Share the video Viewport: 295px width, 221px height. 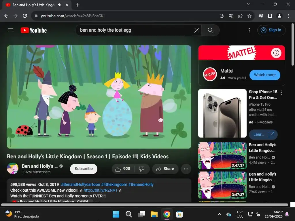coord(165,169)
